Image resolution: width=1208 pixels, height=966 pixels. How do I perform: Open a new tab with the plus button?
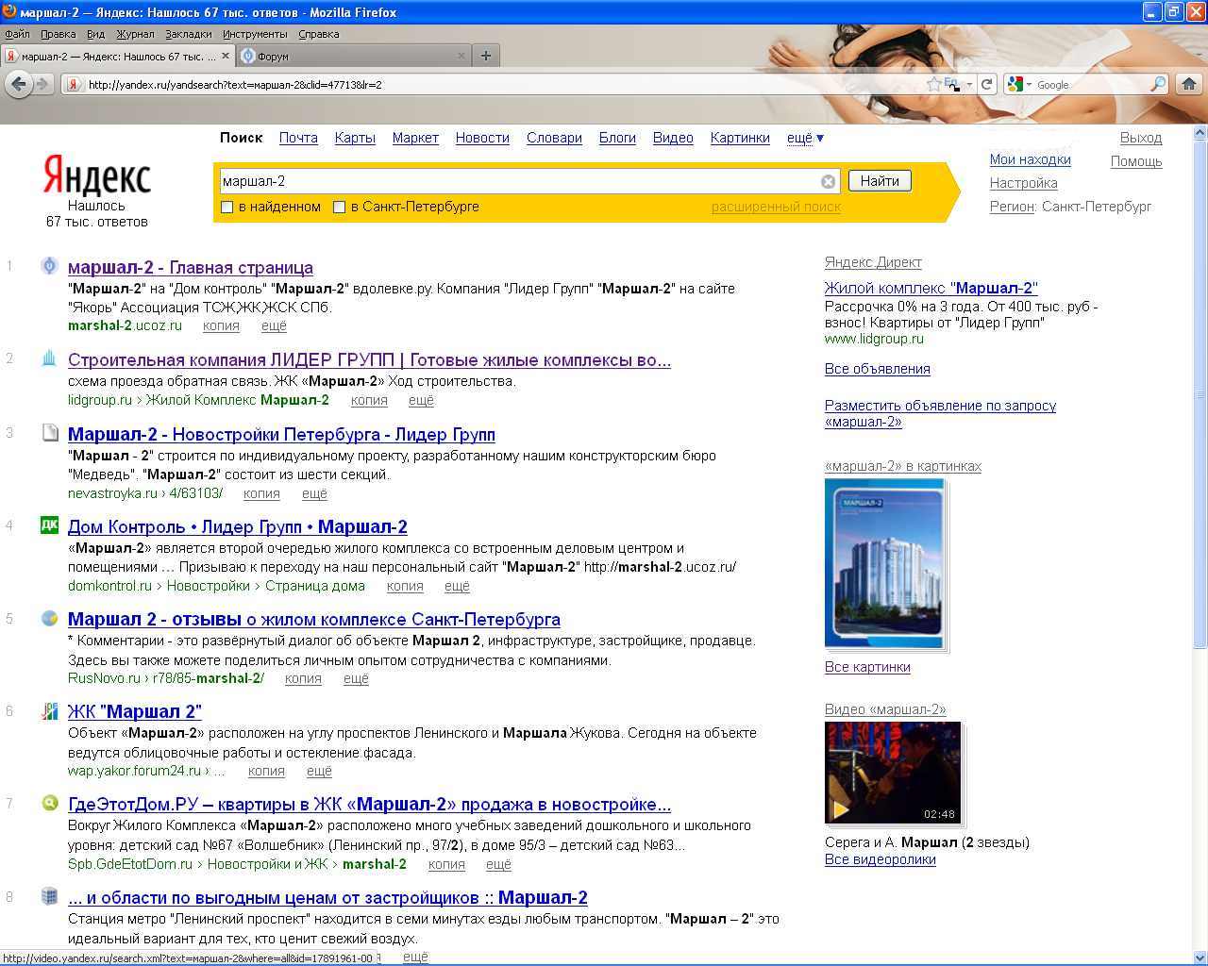click(486, 56)
